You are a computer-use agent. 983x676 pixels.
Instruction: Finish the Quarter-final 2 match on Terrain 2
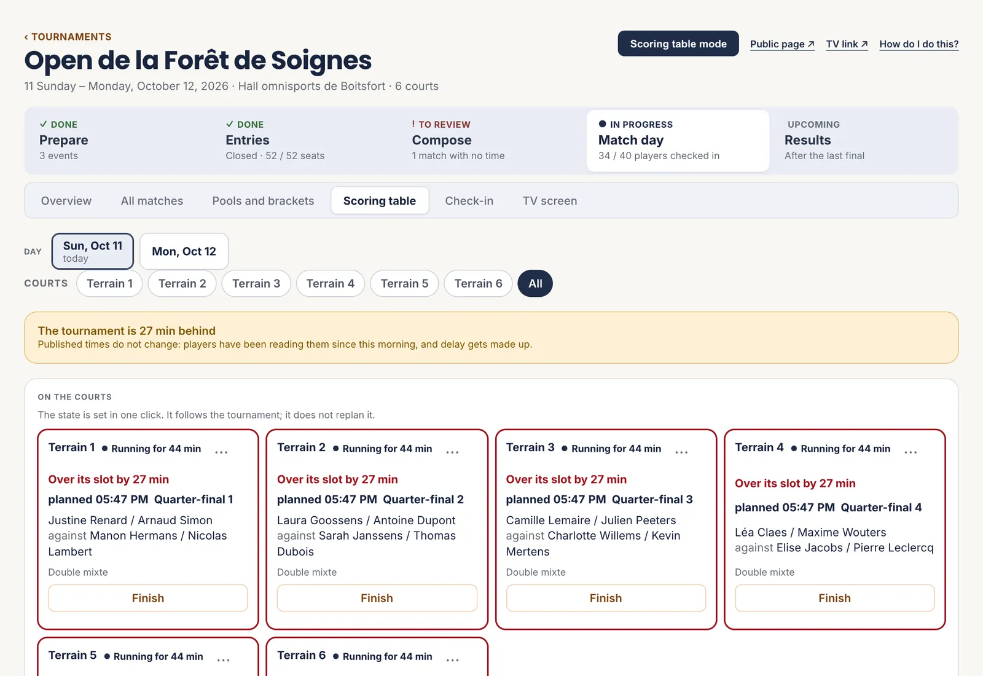pyautogui.click(x=377, y=598)
